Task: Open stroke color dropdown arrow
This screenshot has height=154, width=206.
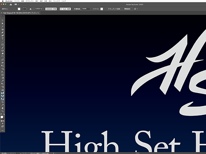Action: pyautogui.click(x=27, y=9)
